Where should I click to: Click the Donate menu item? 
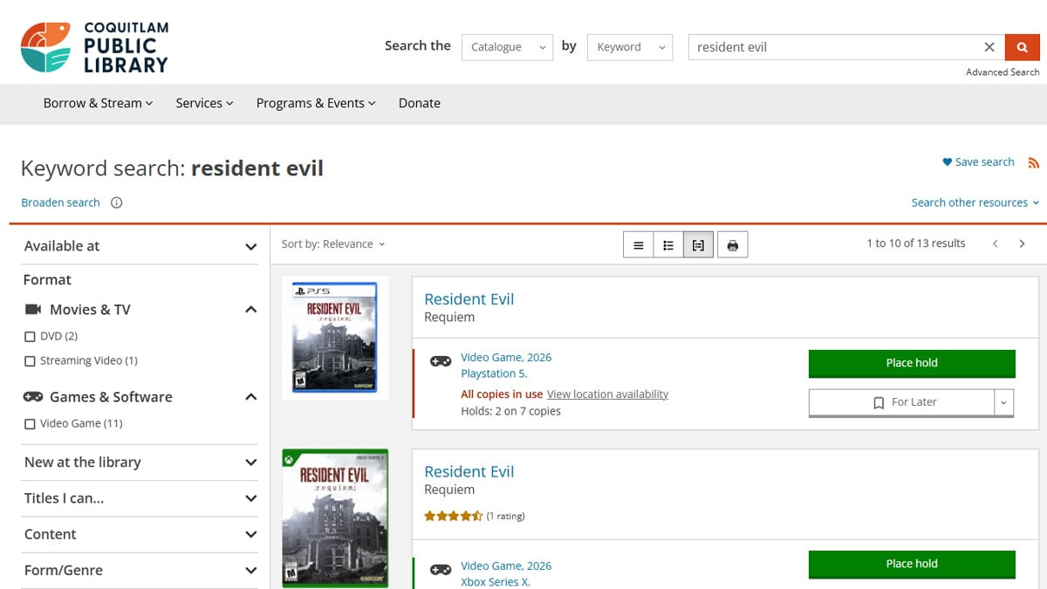click(420, 103)
